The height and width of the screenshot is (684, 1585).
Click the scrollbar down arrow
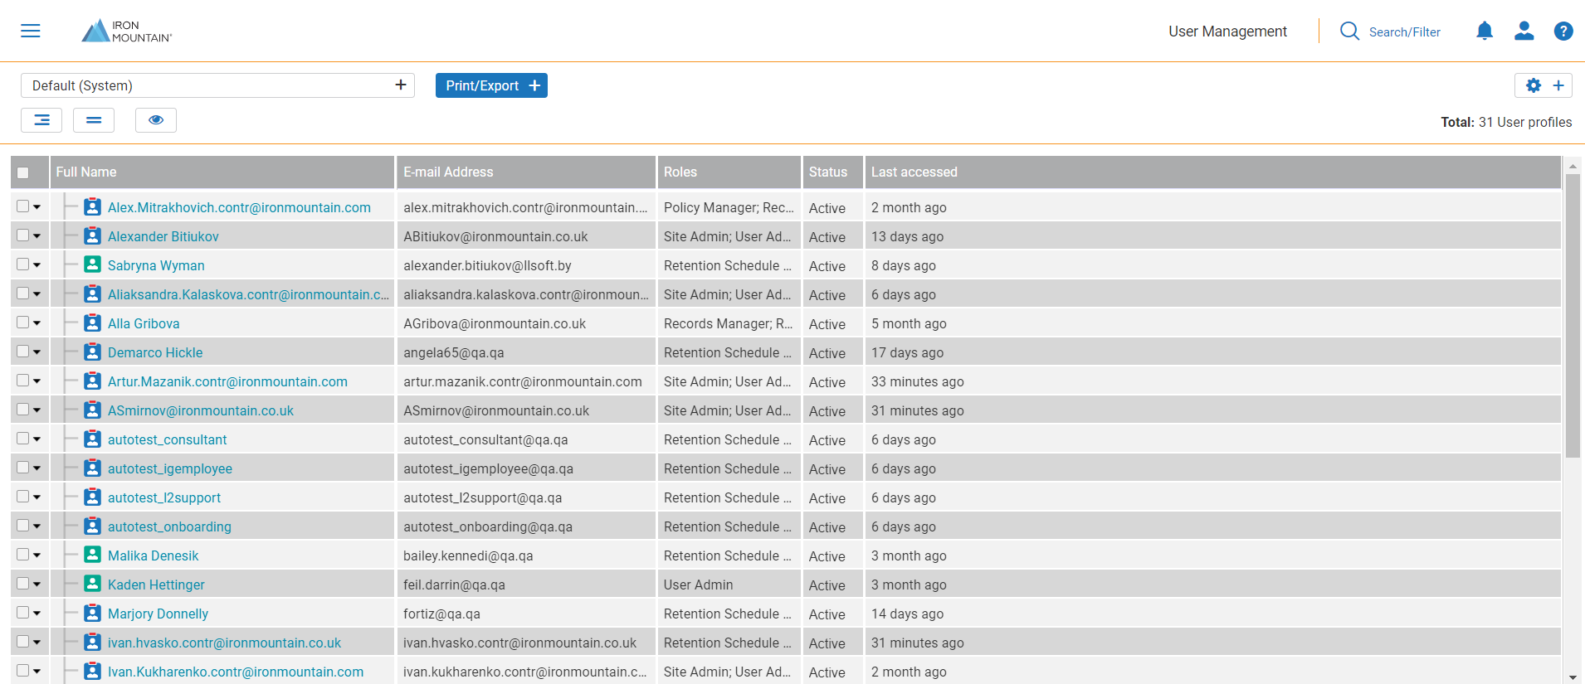[1573, 677]
